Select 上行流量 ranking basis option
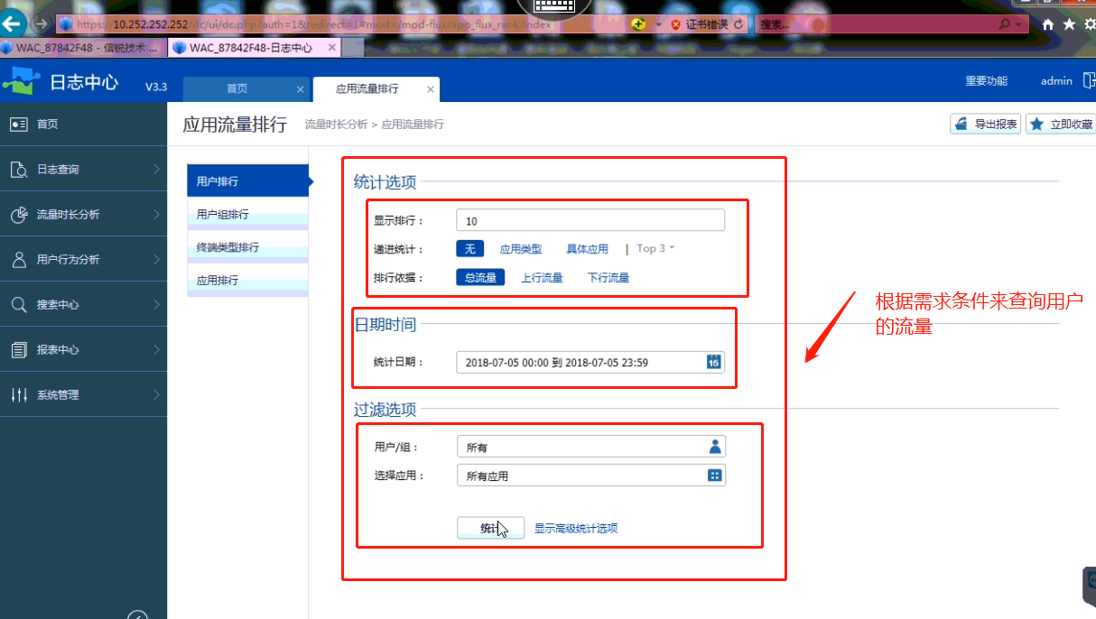 pos(542,278)
